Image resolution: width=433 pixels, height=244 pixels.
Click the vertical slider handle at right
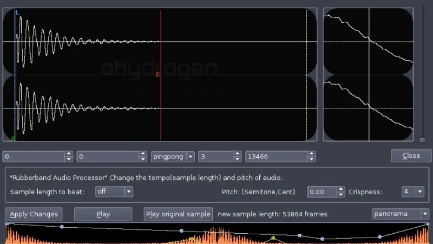pyautogui.click(x=423, y=140)
